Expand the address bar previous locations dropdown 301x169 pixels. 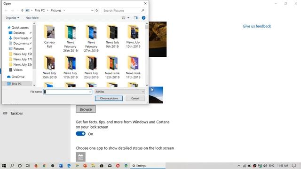(92, 10)
